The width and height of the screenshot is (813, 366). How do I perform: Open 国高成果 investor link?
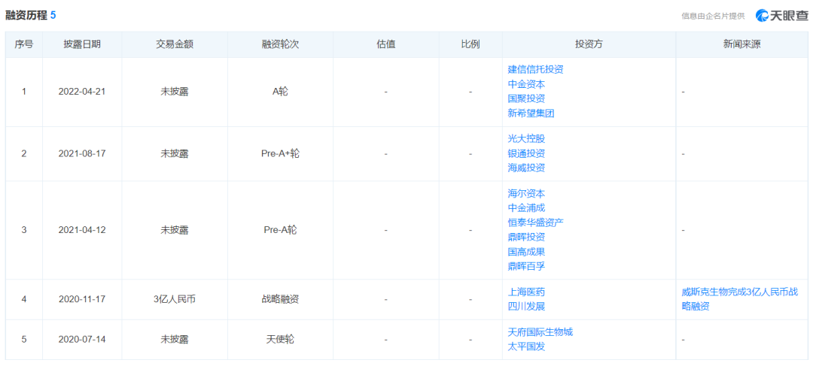(526, 252)
